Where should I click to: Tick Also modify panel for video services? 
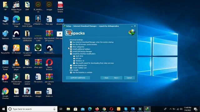click(x=74, y=63)
